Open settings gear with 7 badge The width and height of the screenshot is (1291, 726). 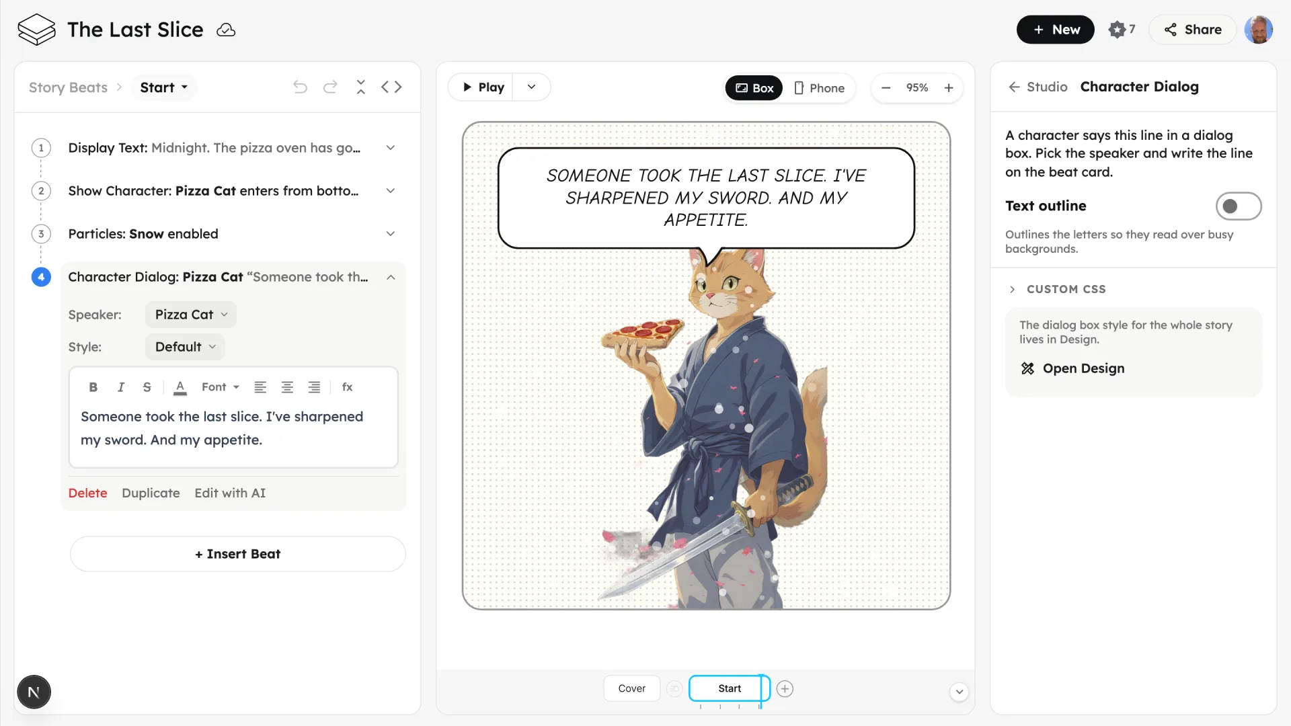(1122, 30)
